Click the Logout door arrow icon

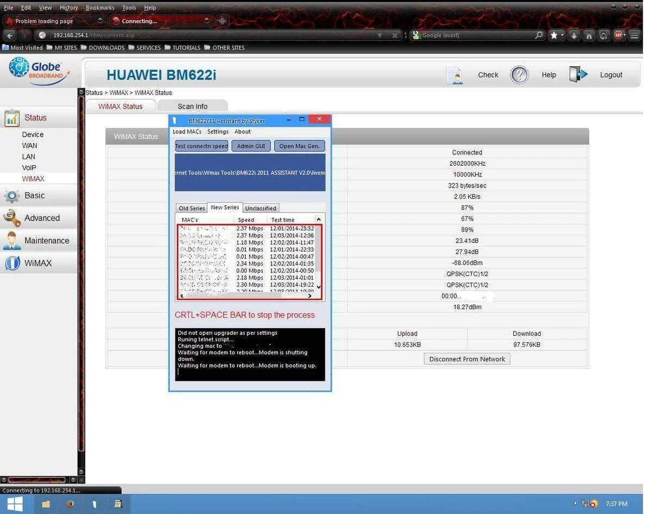578,75
